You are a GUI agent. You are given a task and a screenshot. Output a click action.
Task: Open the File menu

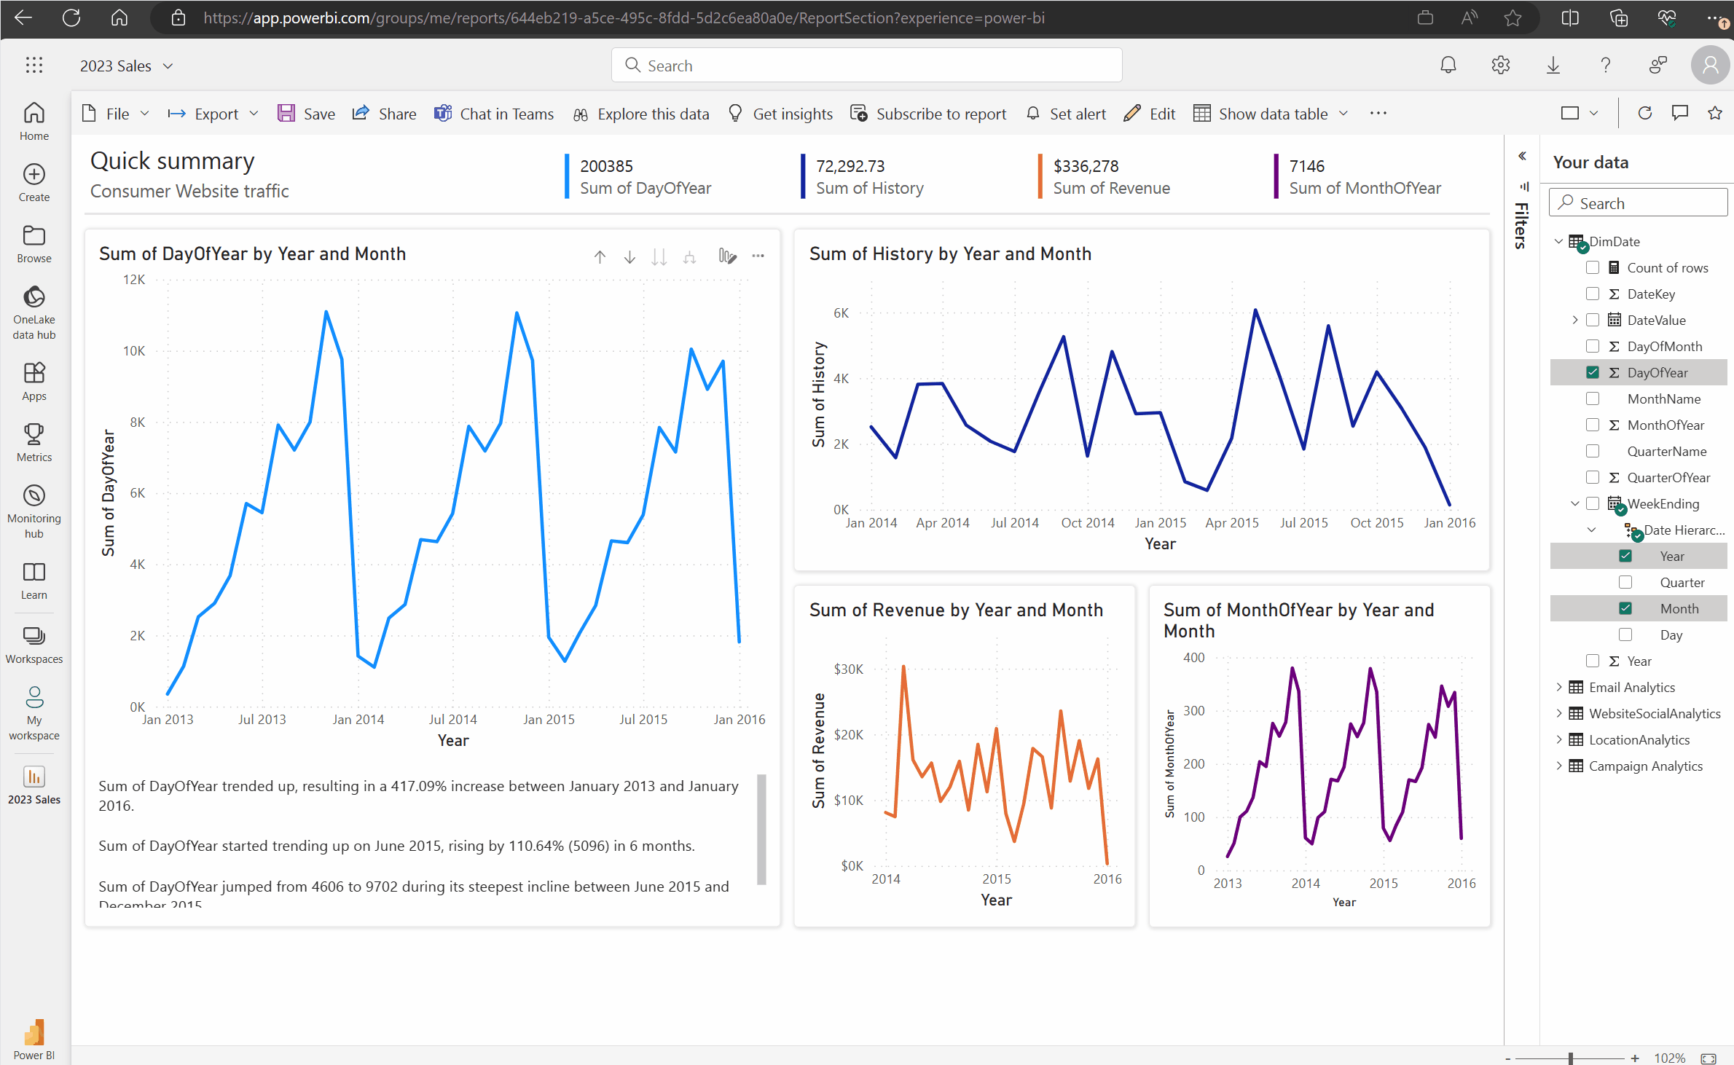115,113
